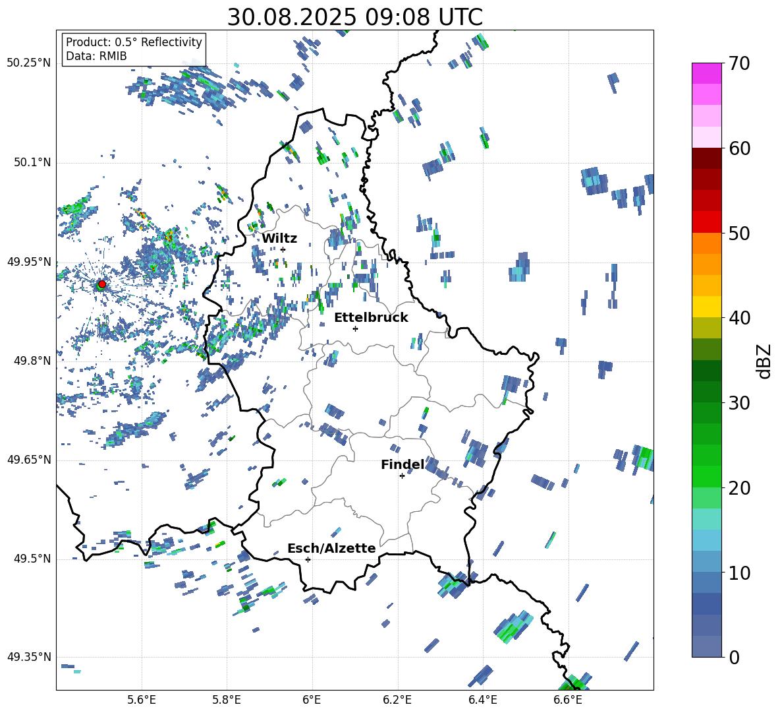Click the Data: RMIB text
The width and height of the screenshot is (780, 713).
96,56
